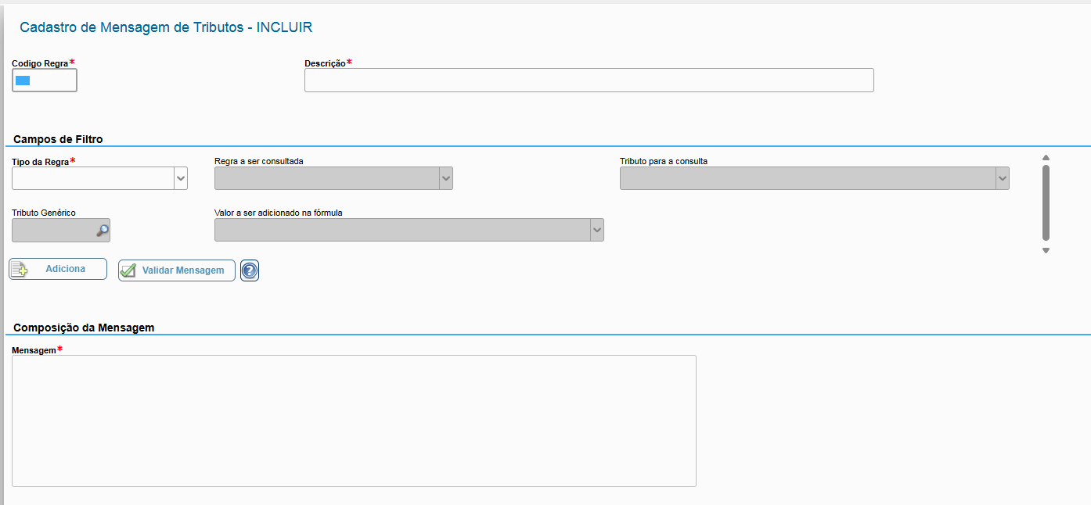
Task: Expand the Tipo da Regra dropdown
Action: coord(181,179)
